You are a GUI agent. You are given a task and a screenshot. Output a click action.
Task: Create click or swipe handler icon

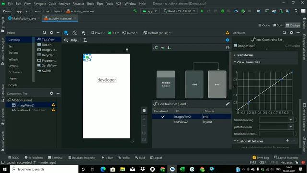[x=169, y=48]
